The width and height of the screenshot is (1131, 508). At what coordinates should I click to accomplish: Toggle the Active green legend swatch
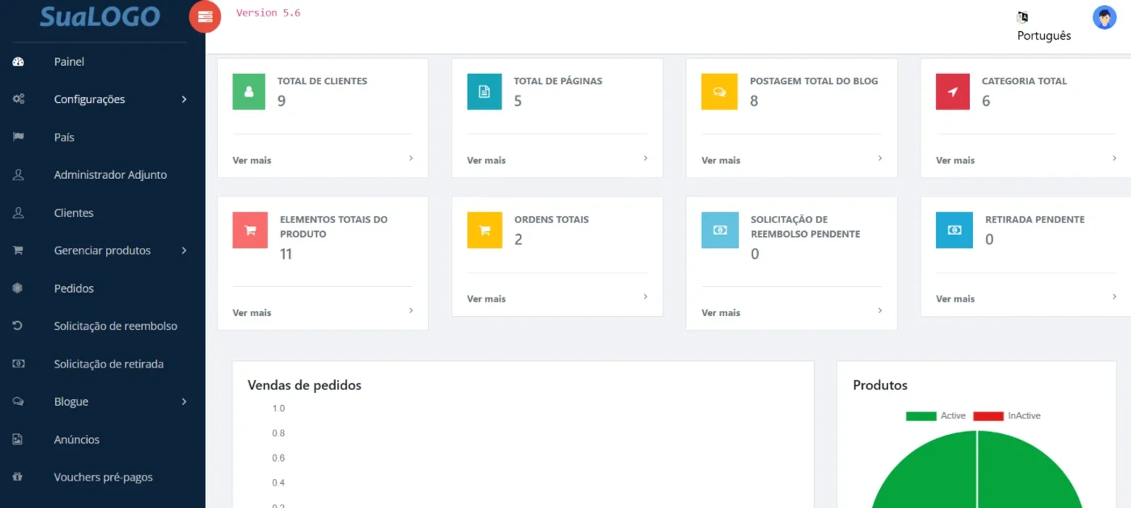coord(921,416)
